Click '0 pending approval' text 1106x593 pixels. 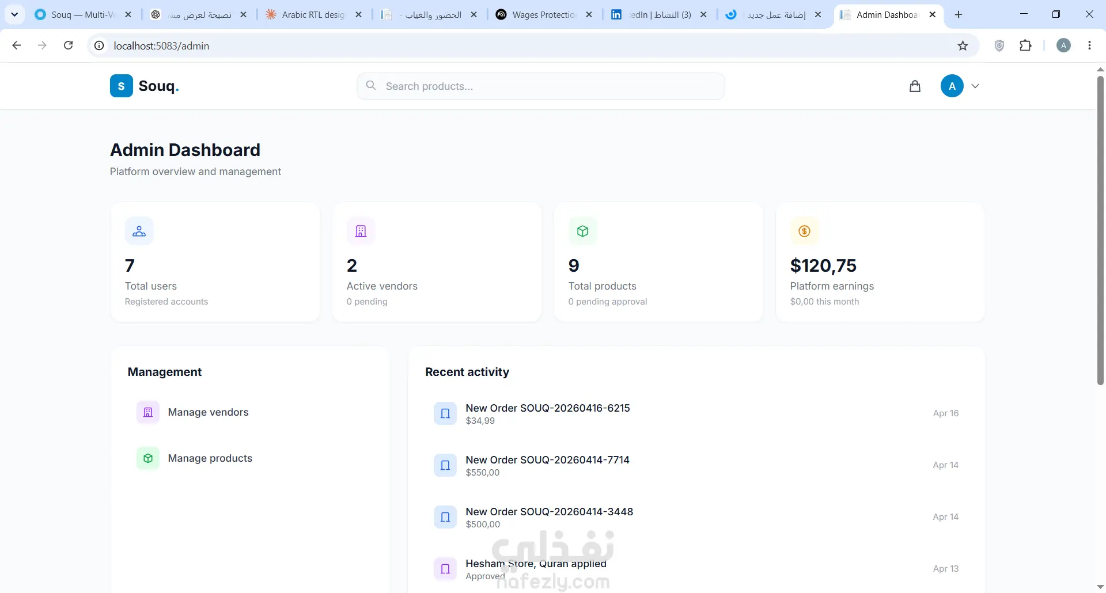pos(608,302)
